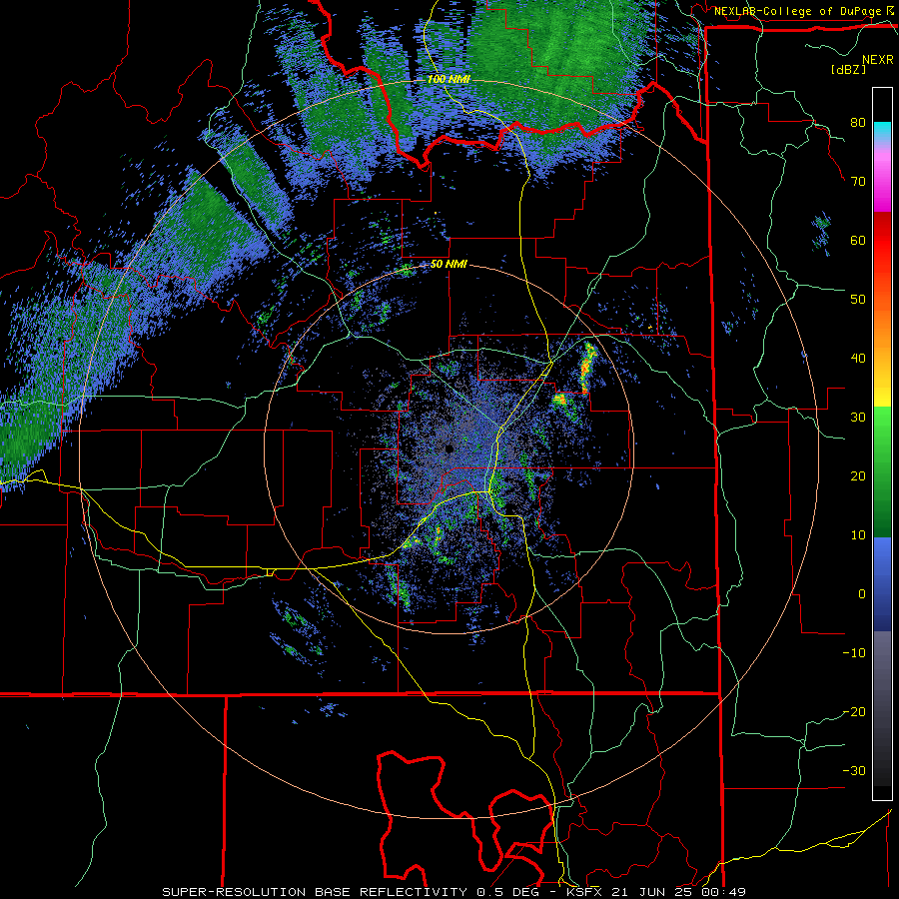This screenshot has height=899, width=899.
Task: Click the KSFX station identifier in caption
Action: 586,892
